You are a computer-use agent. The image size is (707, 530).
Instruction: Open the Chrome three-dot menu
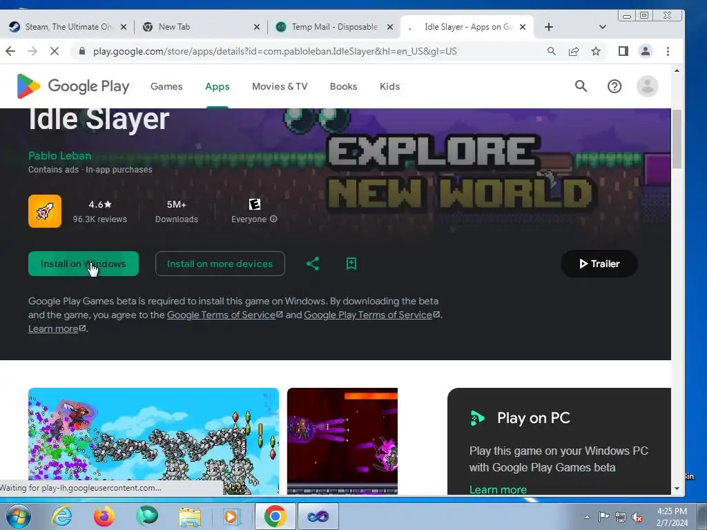click(x=668, y=51)
